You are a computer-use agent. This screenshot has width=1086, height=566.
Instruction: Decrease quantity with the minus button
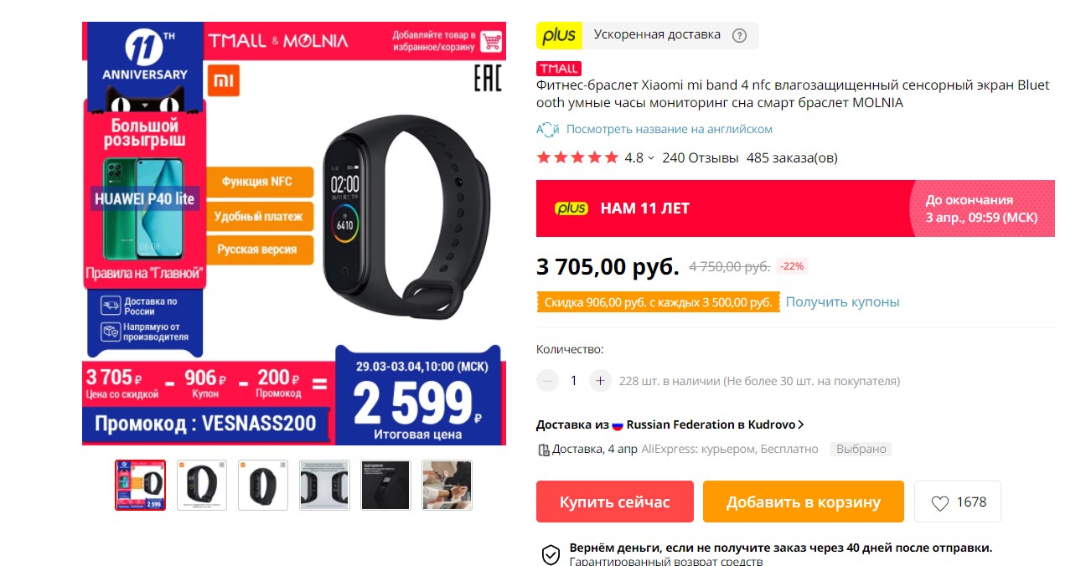click(x=547, y=381)
